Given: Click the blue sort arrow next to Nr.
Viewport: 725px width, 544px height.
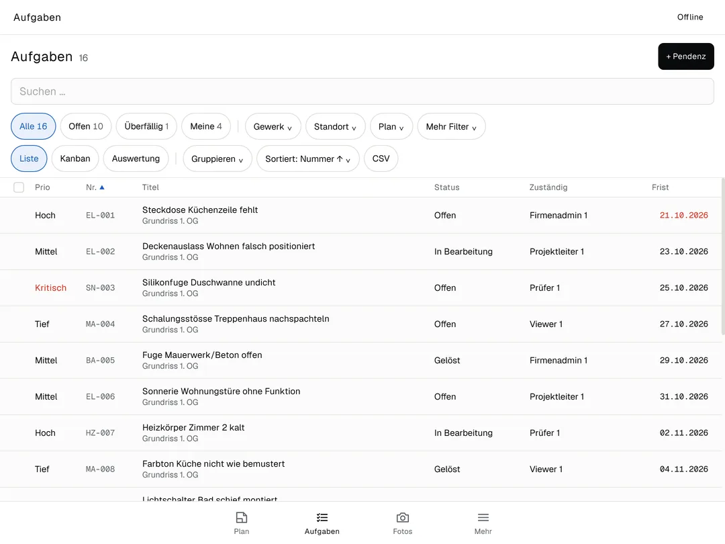Looking at the screenshot, I should click(x=102, y=187).
